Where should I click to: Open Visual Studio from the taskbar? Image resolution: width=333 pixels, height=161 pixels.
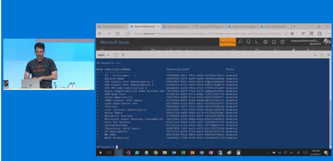(x=128, y=153)
